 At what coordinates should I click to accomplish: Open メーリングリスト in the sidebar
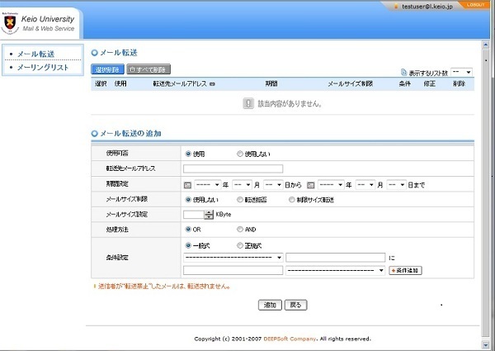(42, 67)
